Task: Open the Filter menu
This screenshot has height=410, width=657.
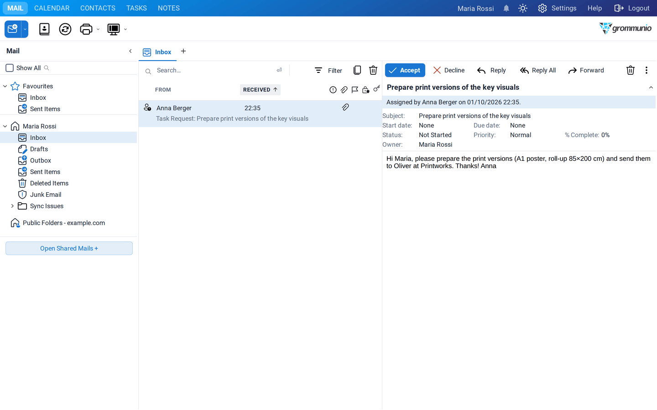Action: [328, 70]
